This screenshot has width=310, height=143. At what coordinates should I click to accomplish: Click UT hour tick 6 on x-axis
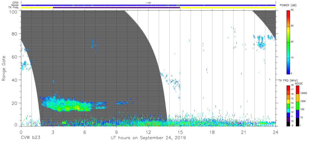pos(85,132)
